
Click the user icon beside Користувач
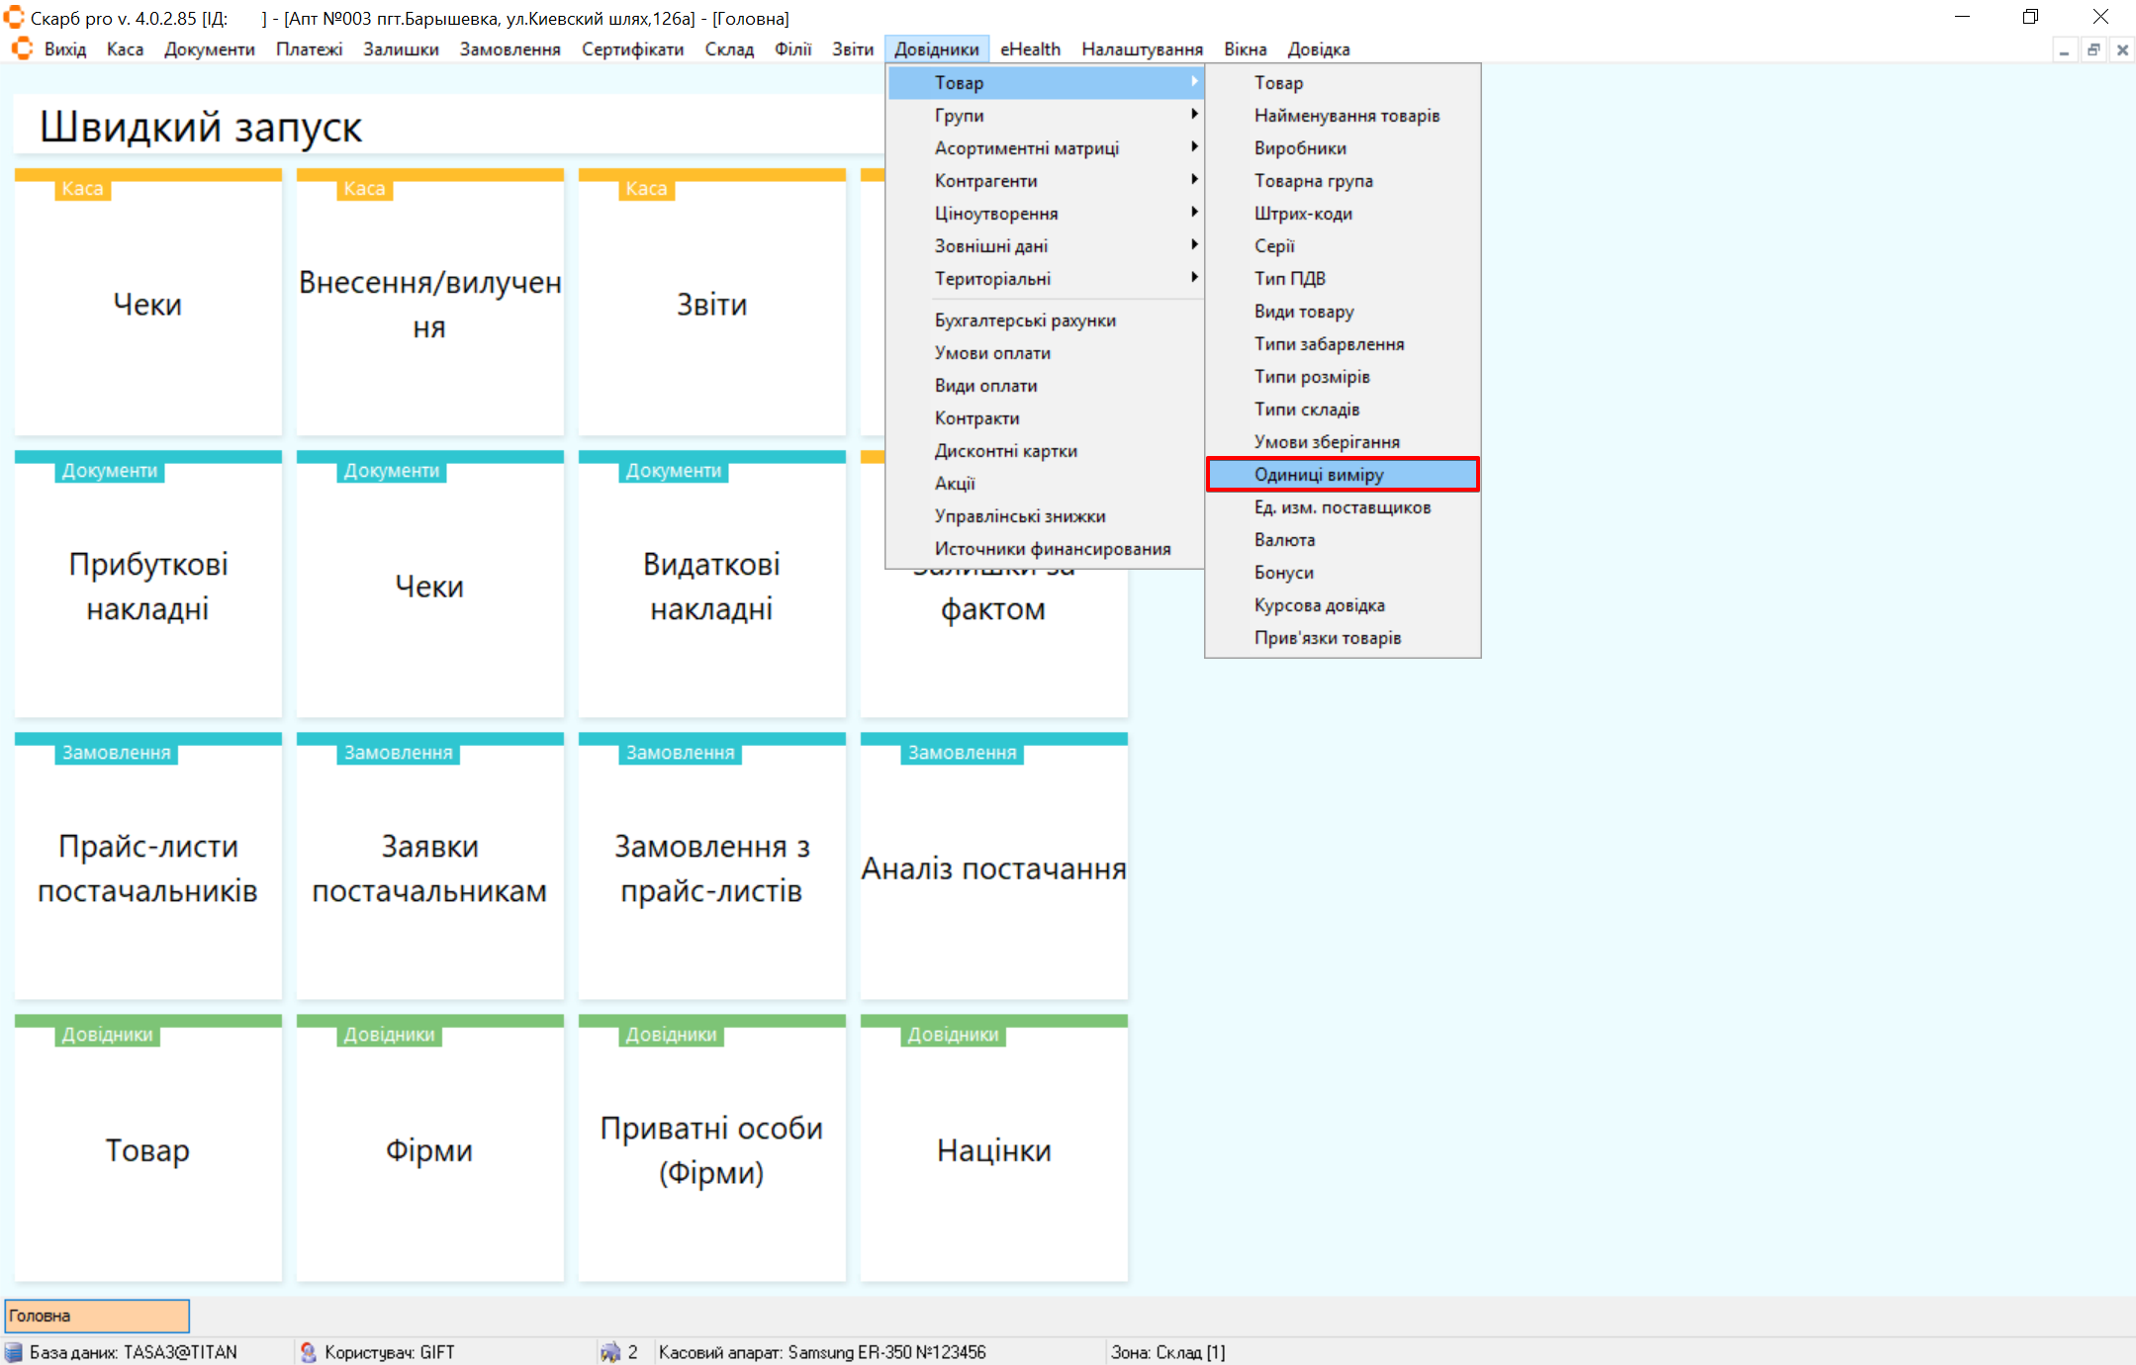(308, 1352)
